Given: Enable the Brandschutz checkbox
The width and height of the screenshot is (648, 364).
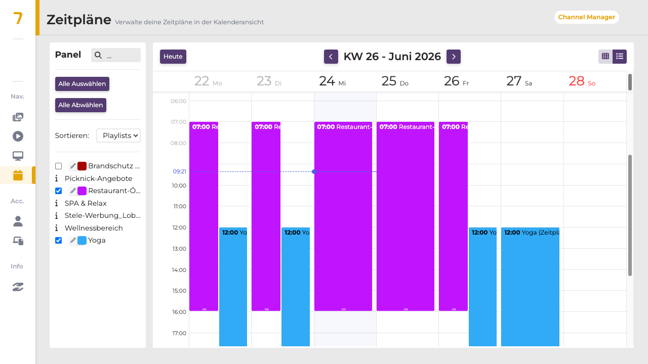Looking at the screenshot, I should tap(59, 166).
